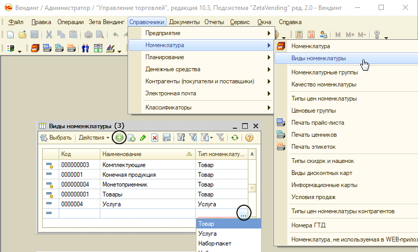Click the Paste clipboard icon
This screenshot has height=252, width=418.
coord(73,35)
